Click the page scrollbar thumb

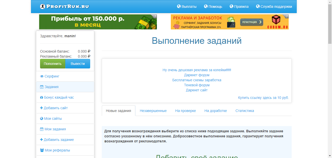click(x=330, y=24)
